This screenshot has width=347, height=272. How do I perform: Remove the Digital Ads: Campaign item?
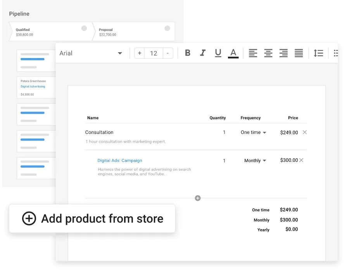(x=301, y=160)
